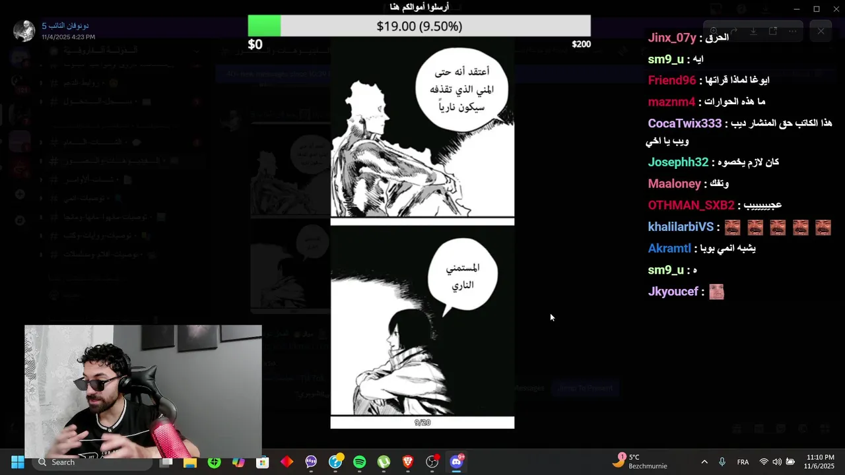Open the volume speaker tray icon
845x475 pixels.
click(777, 462)
